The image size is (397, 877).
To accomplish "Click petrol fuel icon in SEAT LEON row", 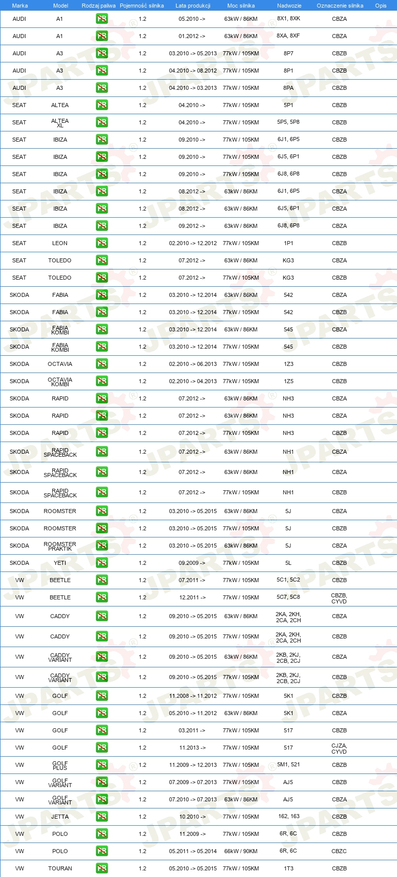I will (102, 243).
